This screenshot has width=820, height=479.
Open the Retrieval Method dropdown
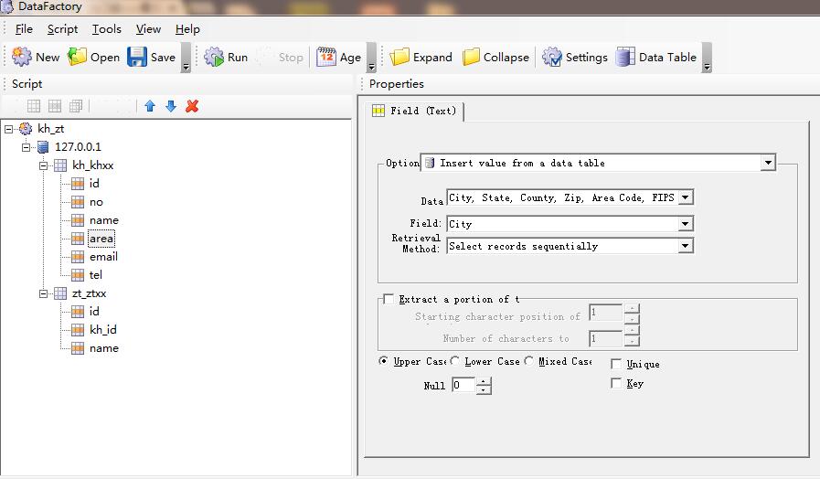[686, 246]
